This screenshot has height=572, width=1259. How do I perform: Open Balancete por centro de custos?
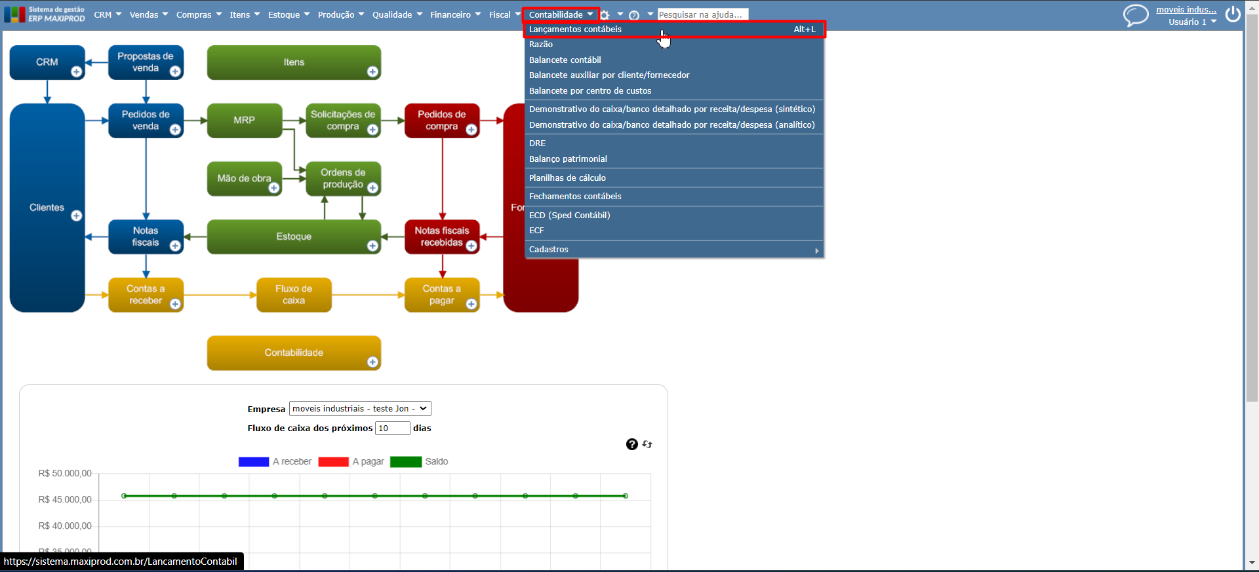coord(674,91)
